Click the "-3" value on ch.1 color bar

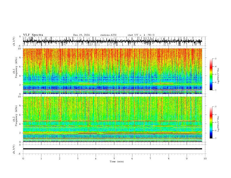(215, 59)
